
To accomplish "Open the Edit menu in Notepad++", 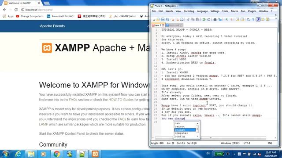I will click(x=160, y=11).
